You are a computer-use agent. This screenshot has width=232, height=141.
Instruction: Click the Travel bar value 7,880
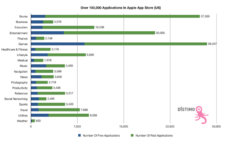click(84, 110)
